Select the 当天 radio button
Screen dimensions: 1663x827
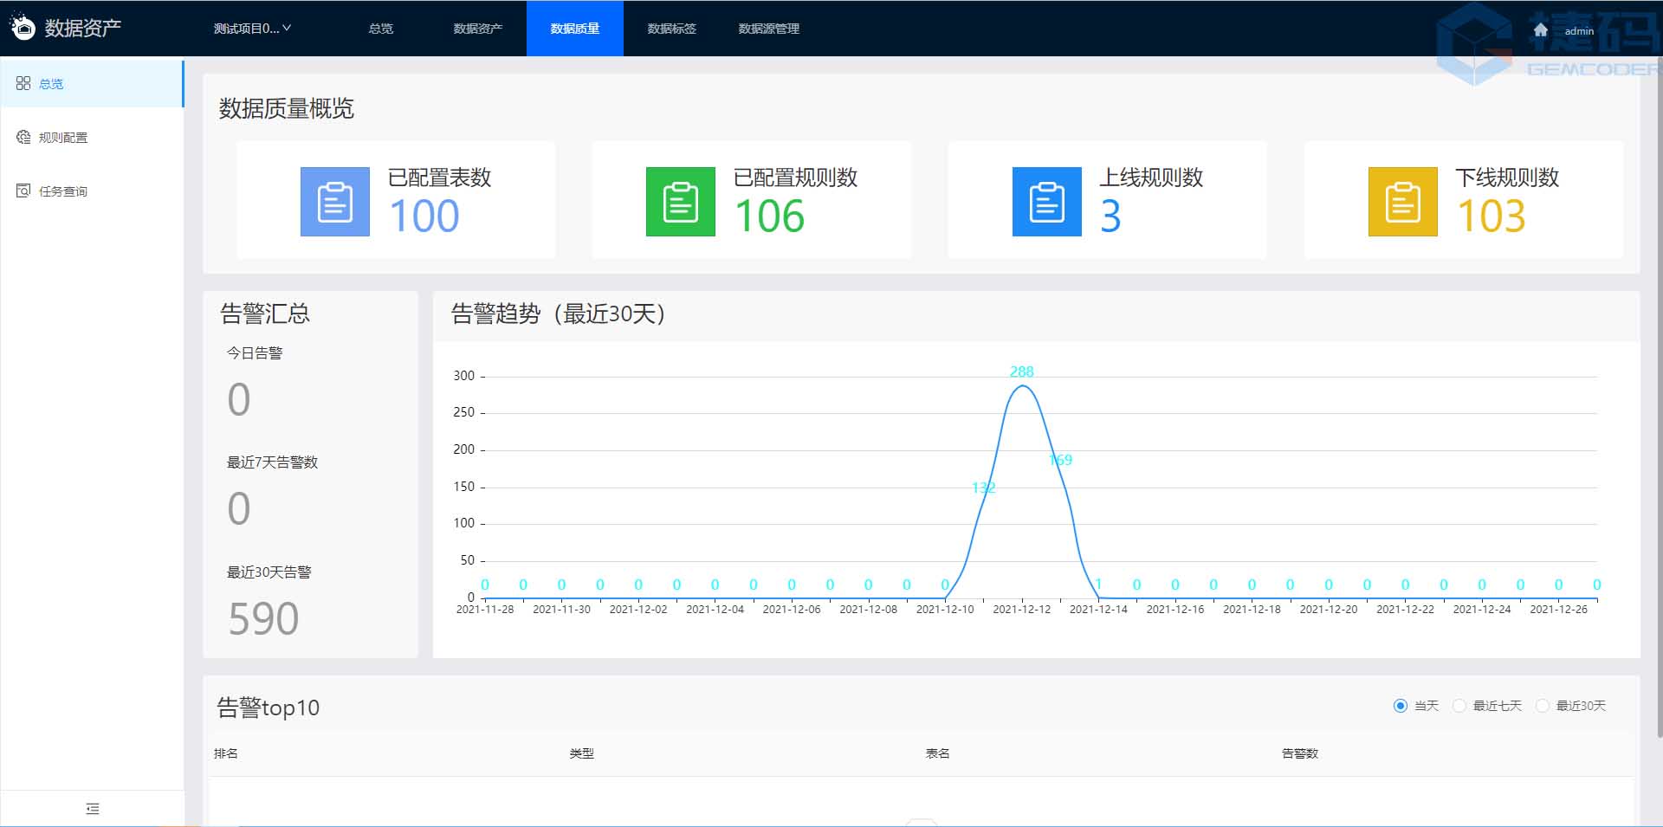pos(1400,706)
